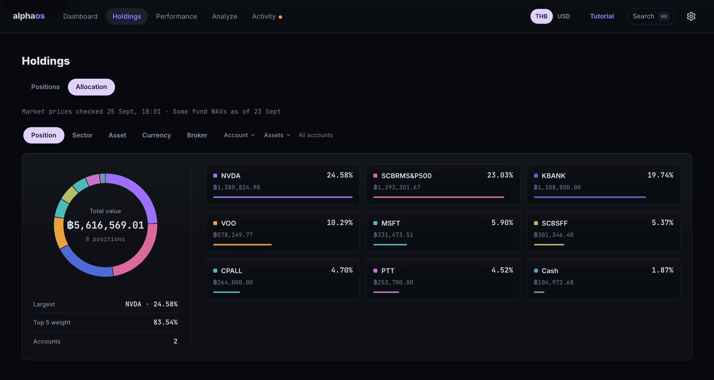Click the NVDA allocation progress bar
714x380 pixels.
(283, 197)
